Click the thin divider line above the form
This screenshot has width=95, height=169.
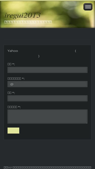[48, 40]
